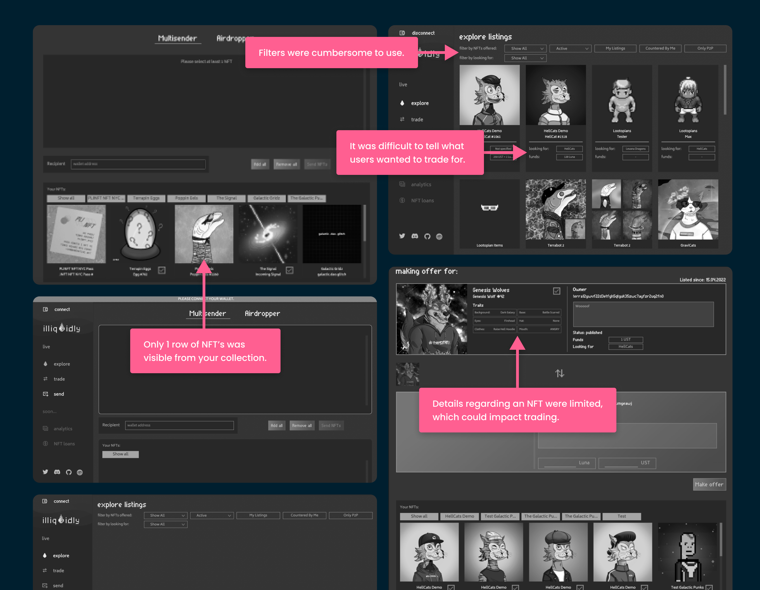
Task: Click the Twitter icon in the send panel sidebar
Action: [45, 472]
